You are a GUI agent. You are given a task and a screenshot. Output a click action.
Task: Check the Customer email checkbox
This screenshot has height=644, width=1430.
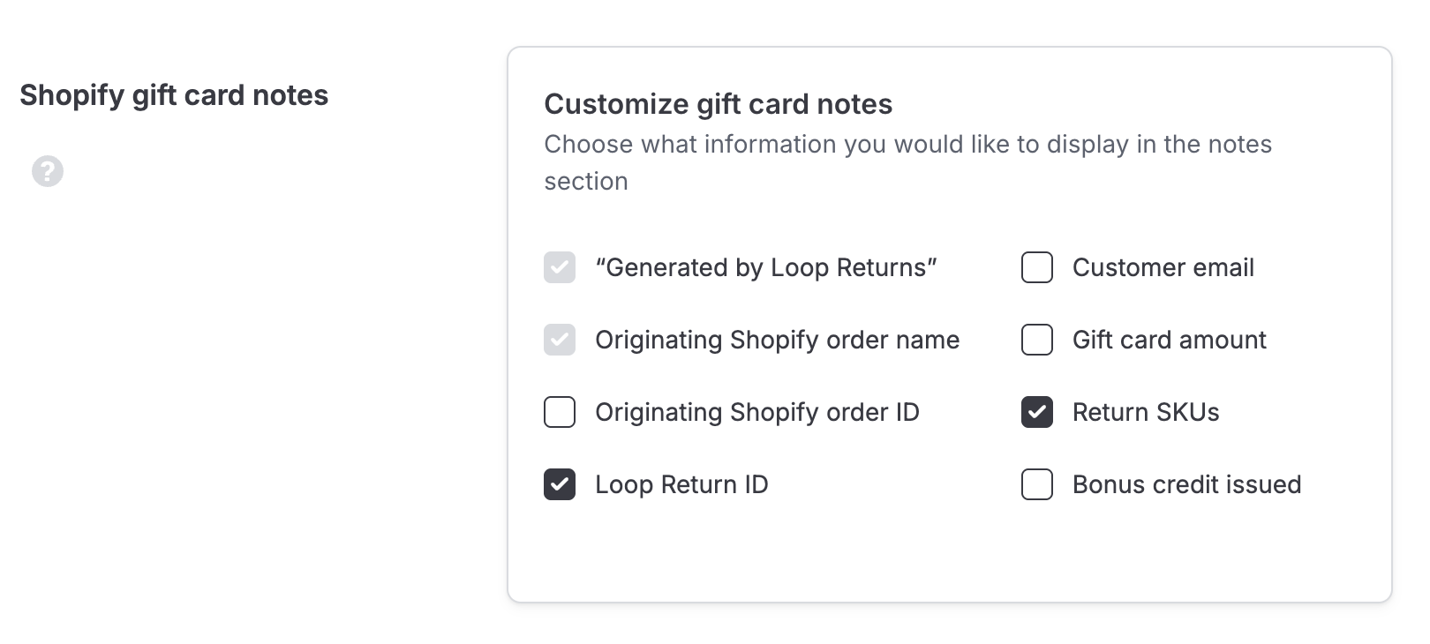1037,267
